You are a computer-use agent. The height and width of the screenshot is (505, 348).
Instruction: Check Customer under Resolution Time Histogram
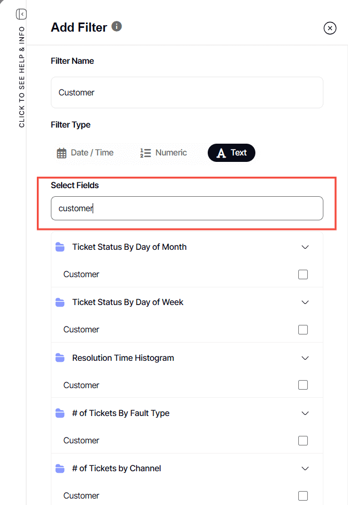point(303,385)
